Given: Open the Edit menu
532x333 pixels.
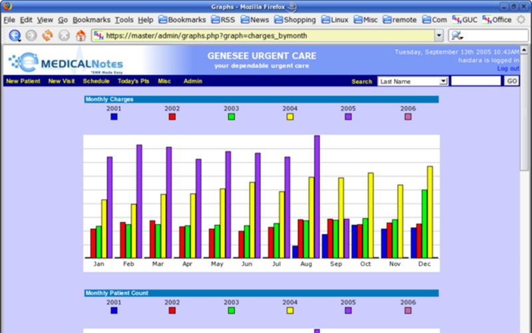Looking at the screenshot, I should point(26,20).
